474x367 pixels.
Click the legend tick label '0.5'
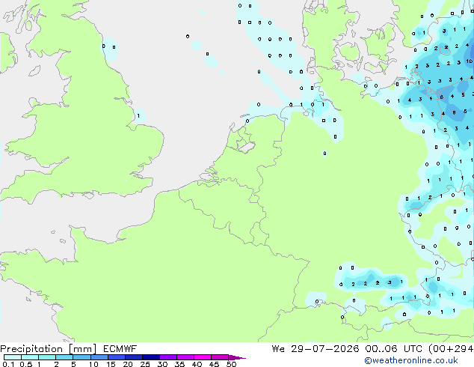tap(25, 364)
